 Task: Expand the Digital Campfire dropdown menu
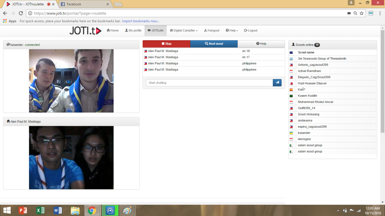(x=184, y=31)
